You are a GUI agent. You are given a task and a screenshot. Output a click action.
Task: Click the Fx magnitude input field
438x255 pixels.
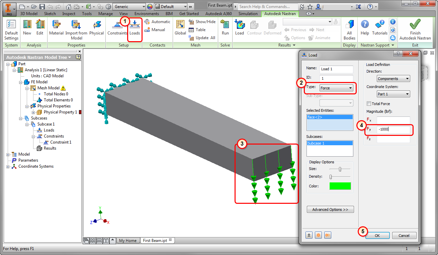(x=393, y=120)
